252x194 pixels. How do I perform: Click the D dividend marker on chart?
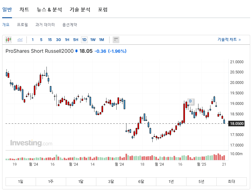click(x=190, y=101)
